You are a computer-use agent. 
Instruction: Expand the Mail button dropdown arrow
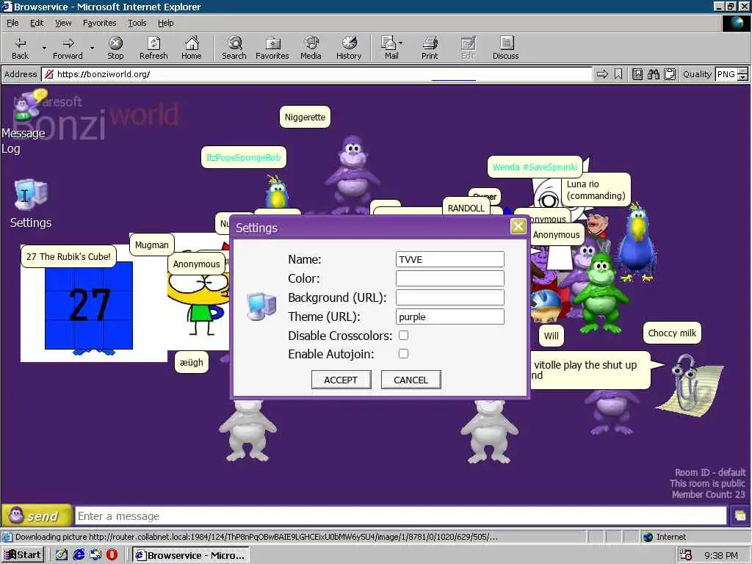pos(401,43)
